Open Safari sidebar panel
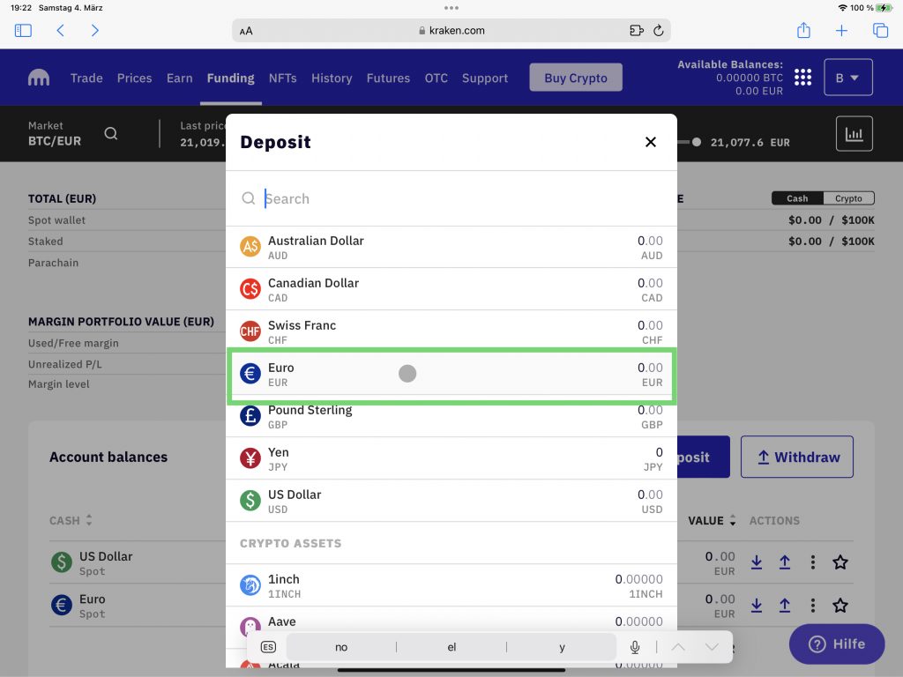This screenshot has height=677, width=903. [23, 31]
